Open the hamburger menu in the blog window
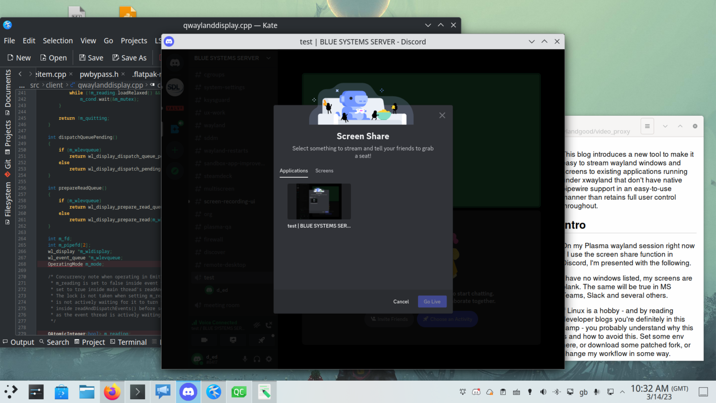The width and height of the screenshot is (716, 403). 647,126
